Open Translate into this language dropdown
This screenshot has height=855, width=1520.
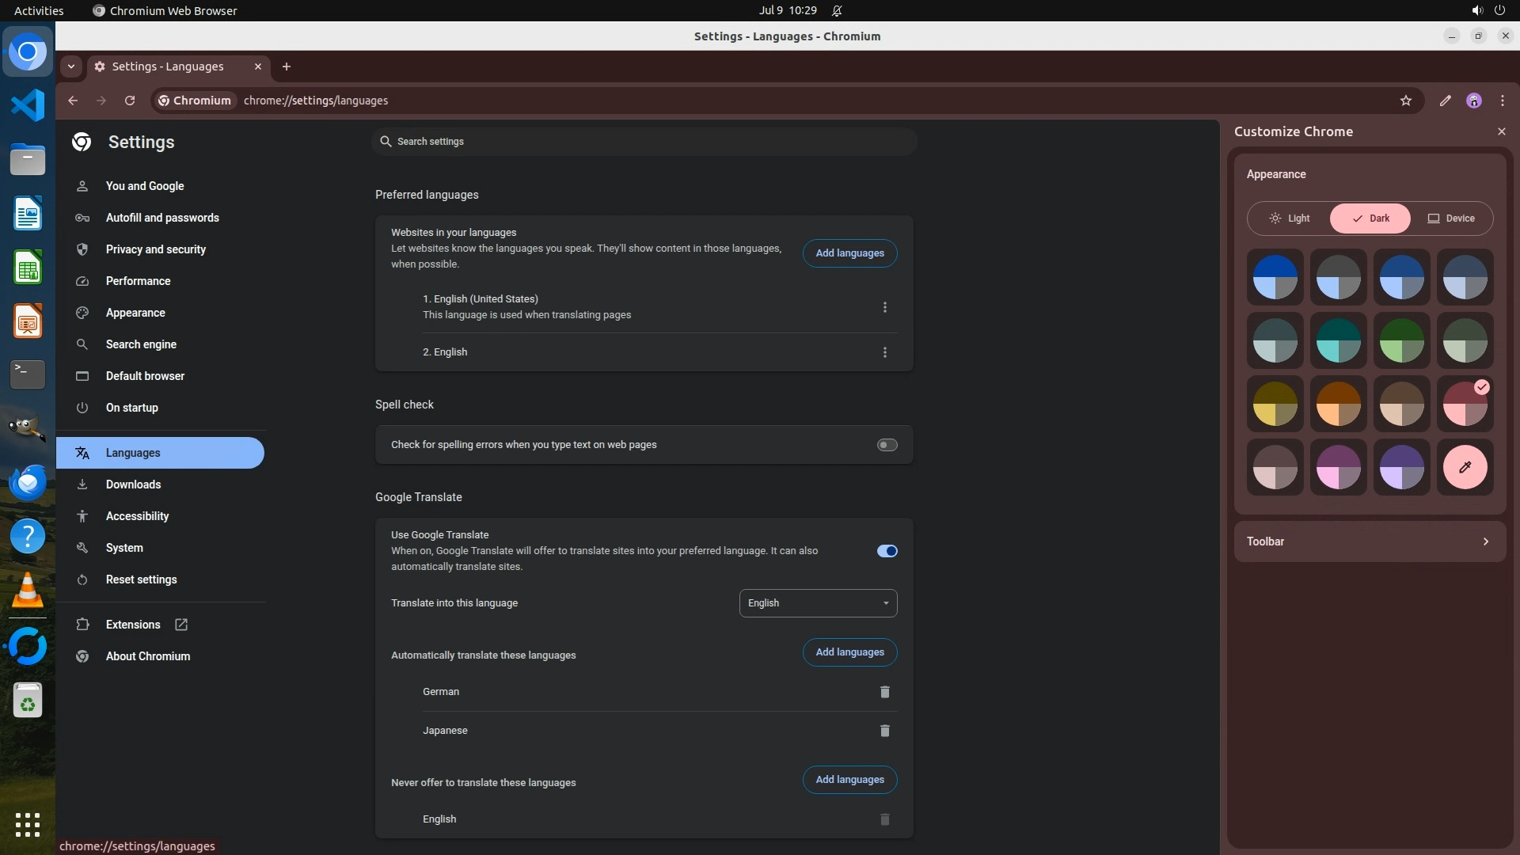click(818, 603)
